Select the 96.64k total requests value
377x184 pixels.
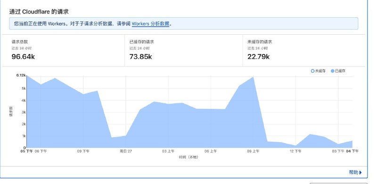pos(23,57)
